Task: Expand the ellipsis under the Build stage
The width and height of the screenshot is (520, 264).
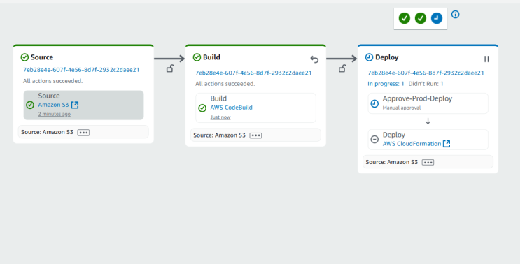Action: 255,135
